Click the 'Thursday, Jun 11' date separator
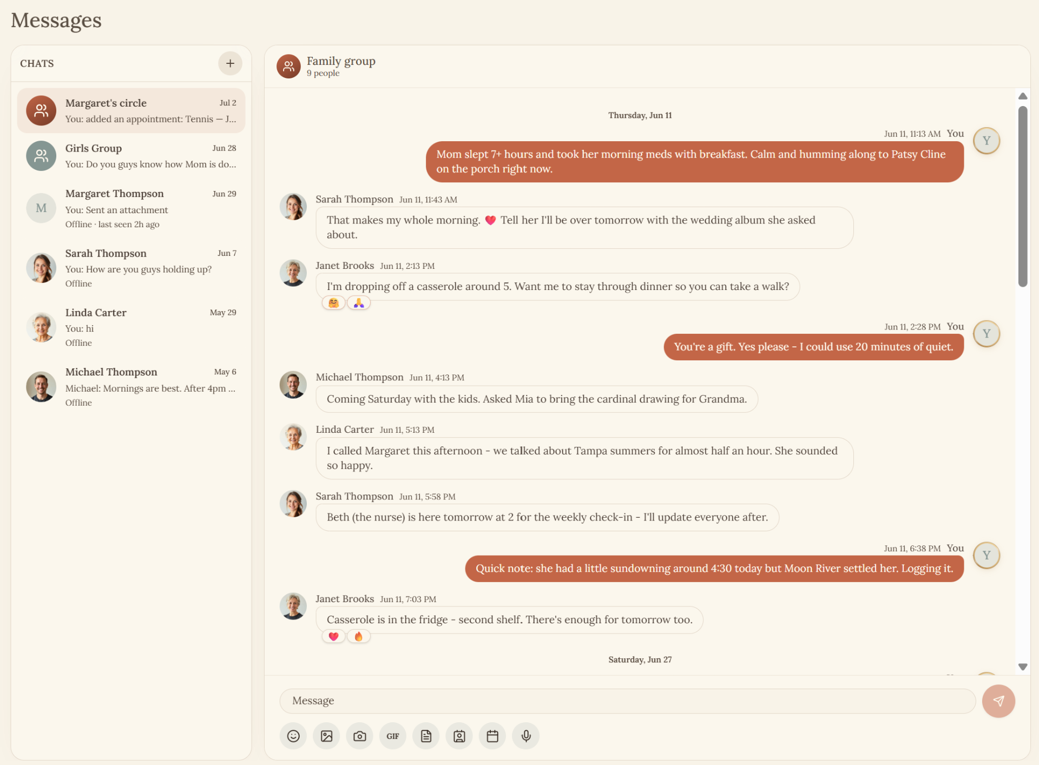The height and width of the screenshot is (765, 1039). click(x=640, y=115)
